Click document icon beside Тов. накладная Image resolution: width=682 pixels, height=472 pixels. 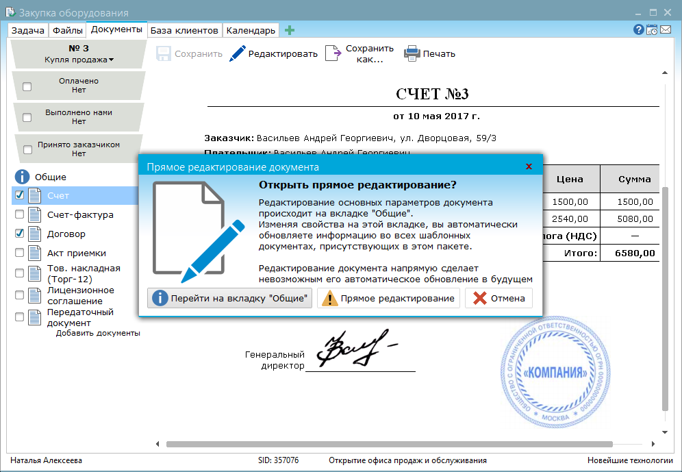point(35,273)
